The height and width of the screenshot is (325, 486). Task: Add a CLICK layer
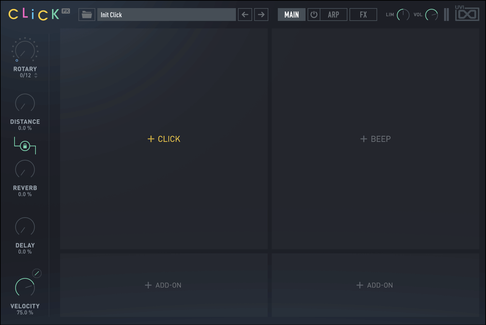pyautogui.click(x=164, y=139)
